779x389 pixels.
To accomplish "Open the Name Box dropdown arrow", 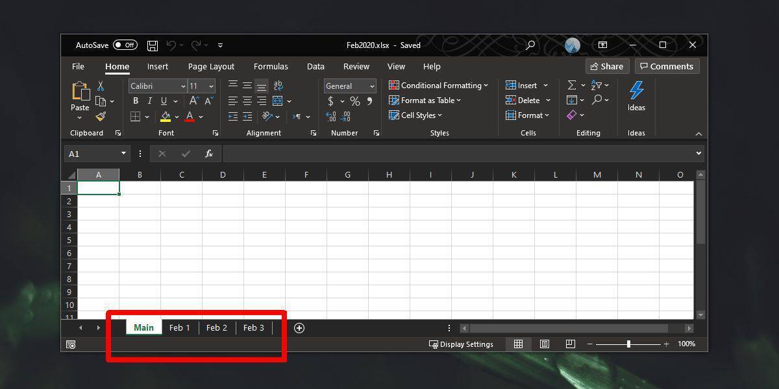I will click(x=123, y=154).
